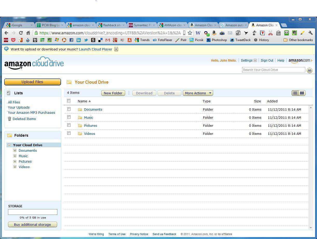Image resolution: width=317 pixels, height=239 pixels.
Task: Click the yellow highlighter extension icon
Action: [302, 33]
